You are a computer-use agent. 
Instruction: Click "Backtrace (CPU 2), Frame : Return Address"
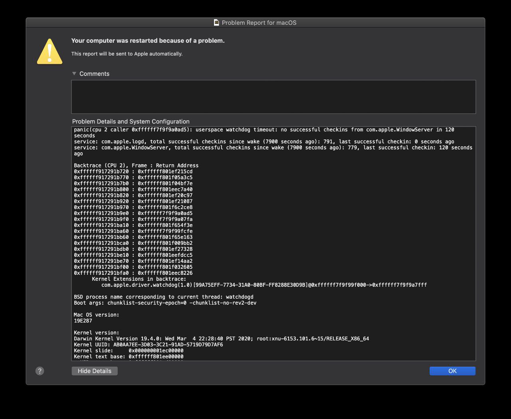(x=136, y=165)
